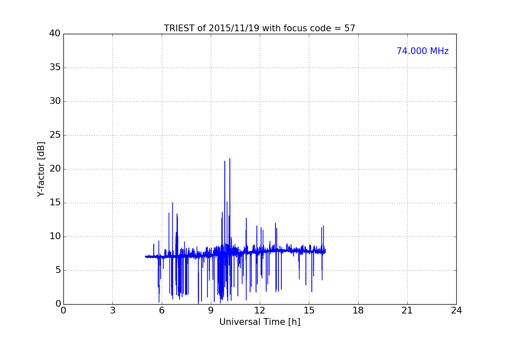507x338 pixels.
Task: Click y-axis tick label 25
Action: [x=55, y=135]
